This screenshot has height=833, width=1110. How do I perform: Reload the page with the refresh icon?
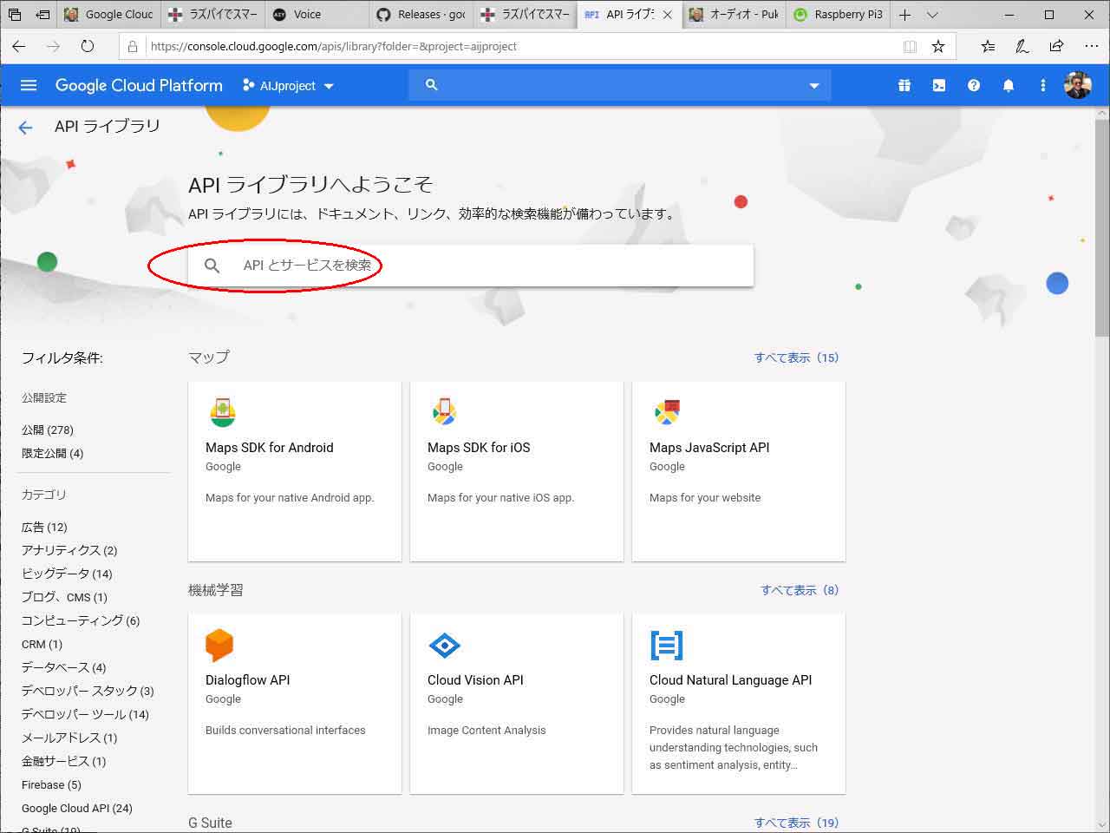[87, 46]
